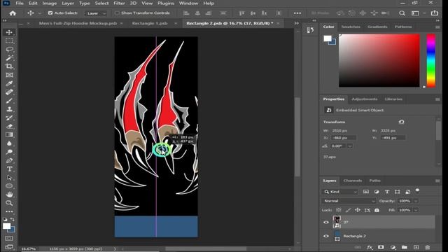Switch to the Channels tab

click(x=353, y=181)
